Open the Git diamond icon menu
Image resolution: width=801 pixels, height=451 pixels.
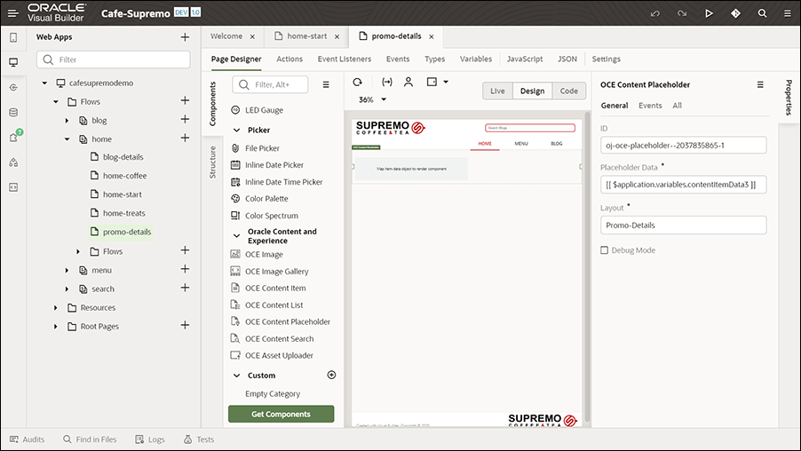pyautogui.click(x=735, y=13)
